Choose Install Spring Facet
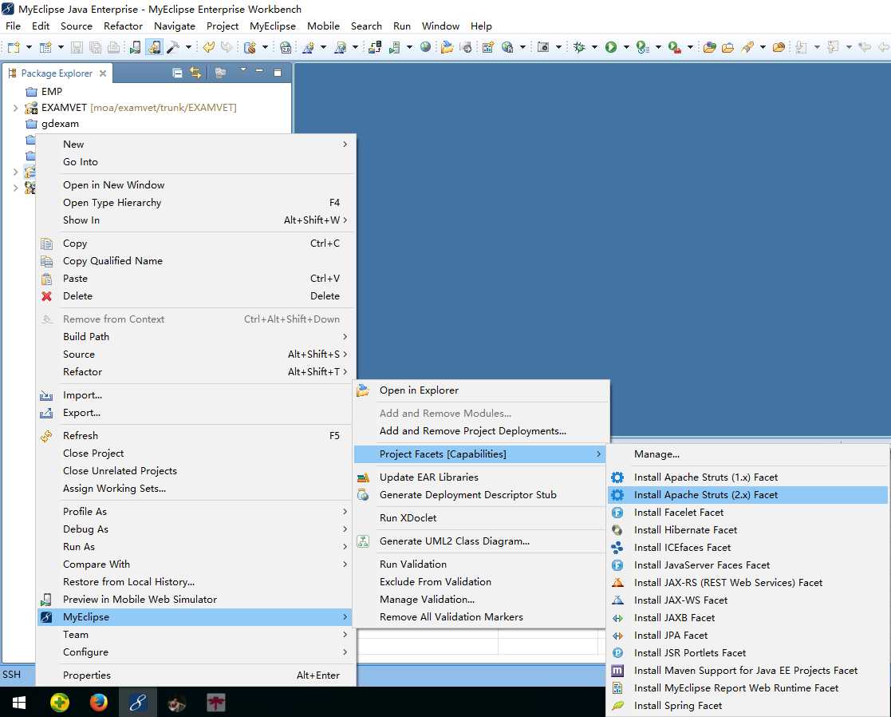The height and width of the screenshot is (717, 891). click(x=747, y=706)
